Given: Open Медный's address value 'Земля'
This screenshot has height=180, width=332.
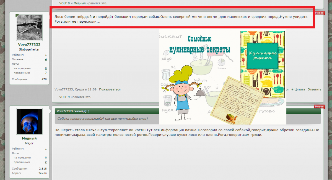Looking at the screenshot, I should 42,173.
